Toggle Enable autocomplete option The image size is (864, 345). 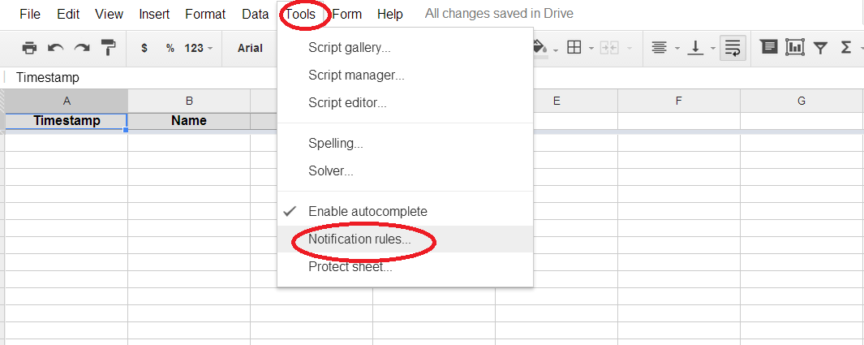[x=368, y=211]
